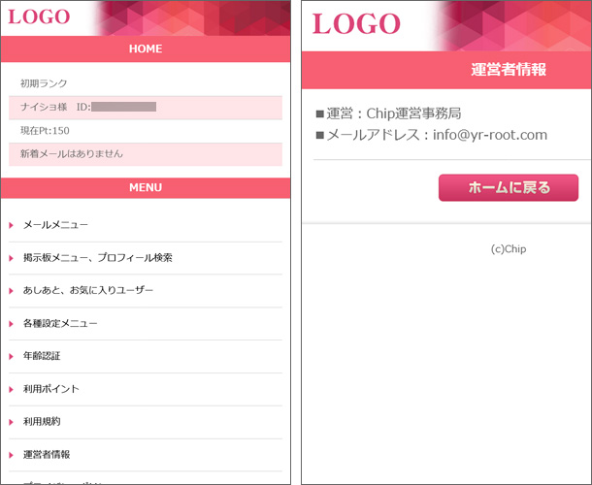Open the 各種設定メニュー entry
This screenshot has width=592, height=485.
[x=60, y=323]
